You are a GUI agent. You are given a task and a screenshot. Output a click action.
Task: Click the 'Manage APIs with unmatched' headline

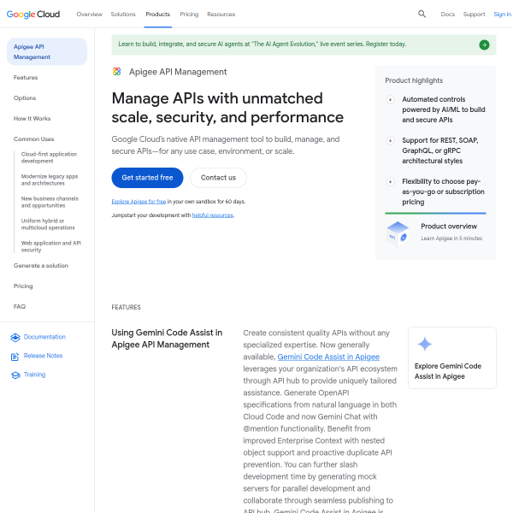coord(217,98)
